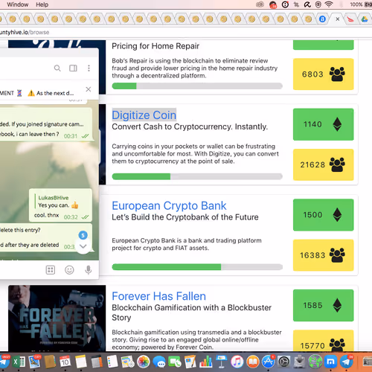Image resolution: width=372 pixels, height=372 pixels.
Task: Open System Preferences from the Dock
Action: click(284, 362)
